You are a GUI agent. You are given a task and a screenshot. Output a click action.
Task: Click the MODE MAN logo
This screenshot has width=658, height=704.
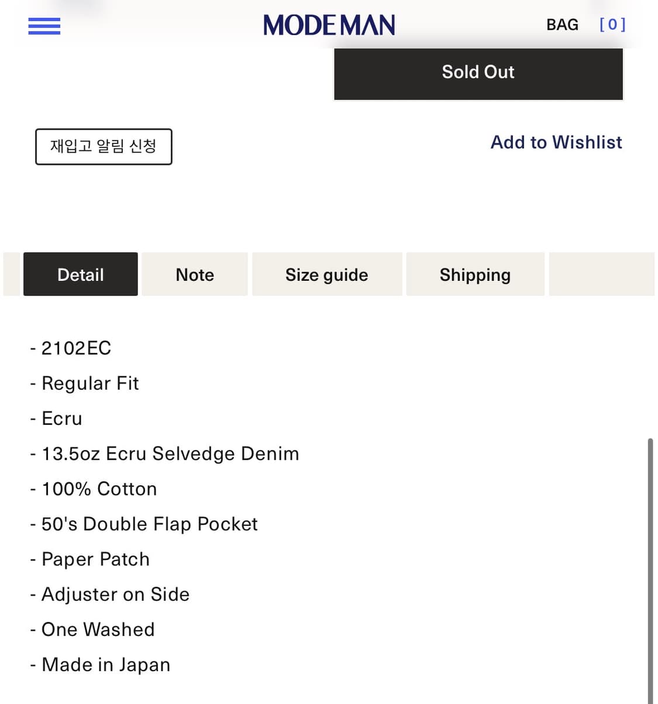329,25
